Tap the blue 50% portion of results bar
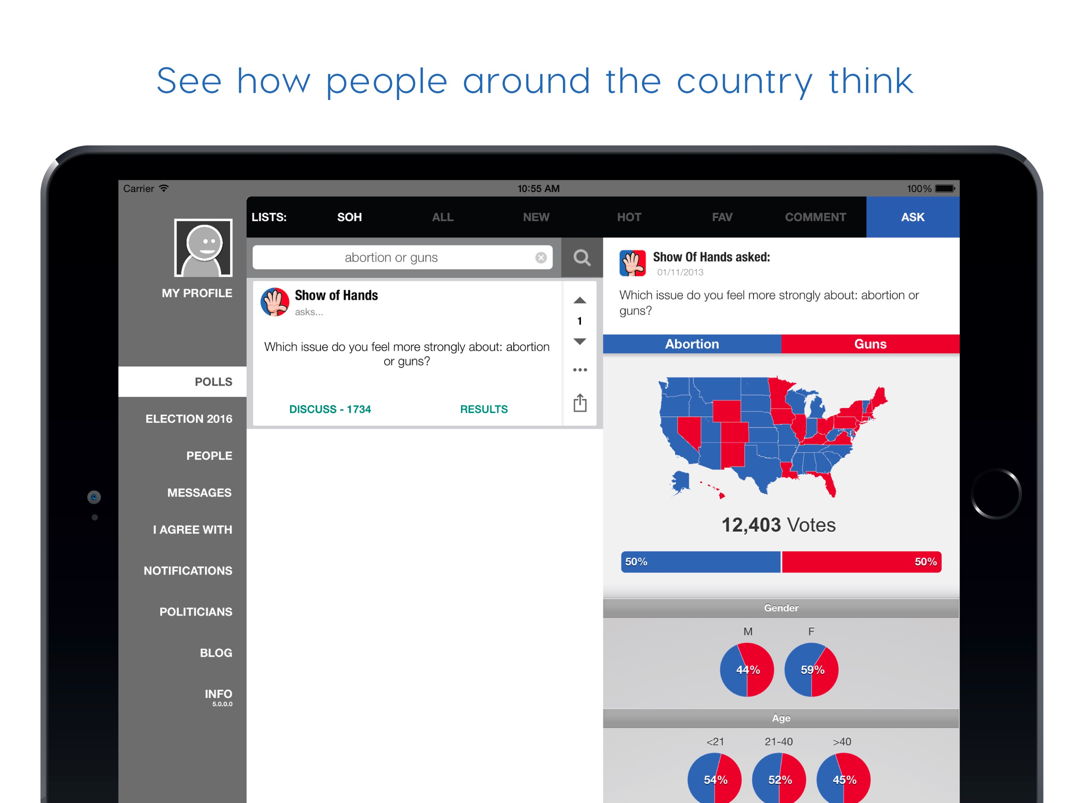Screen dimensions: 1071x803 pyautogui.click(x=701, y=562)
